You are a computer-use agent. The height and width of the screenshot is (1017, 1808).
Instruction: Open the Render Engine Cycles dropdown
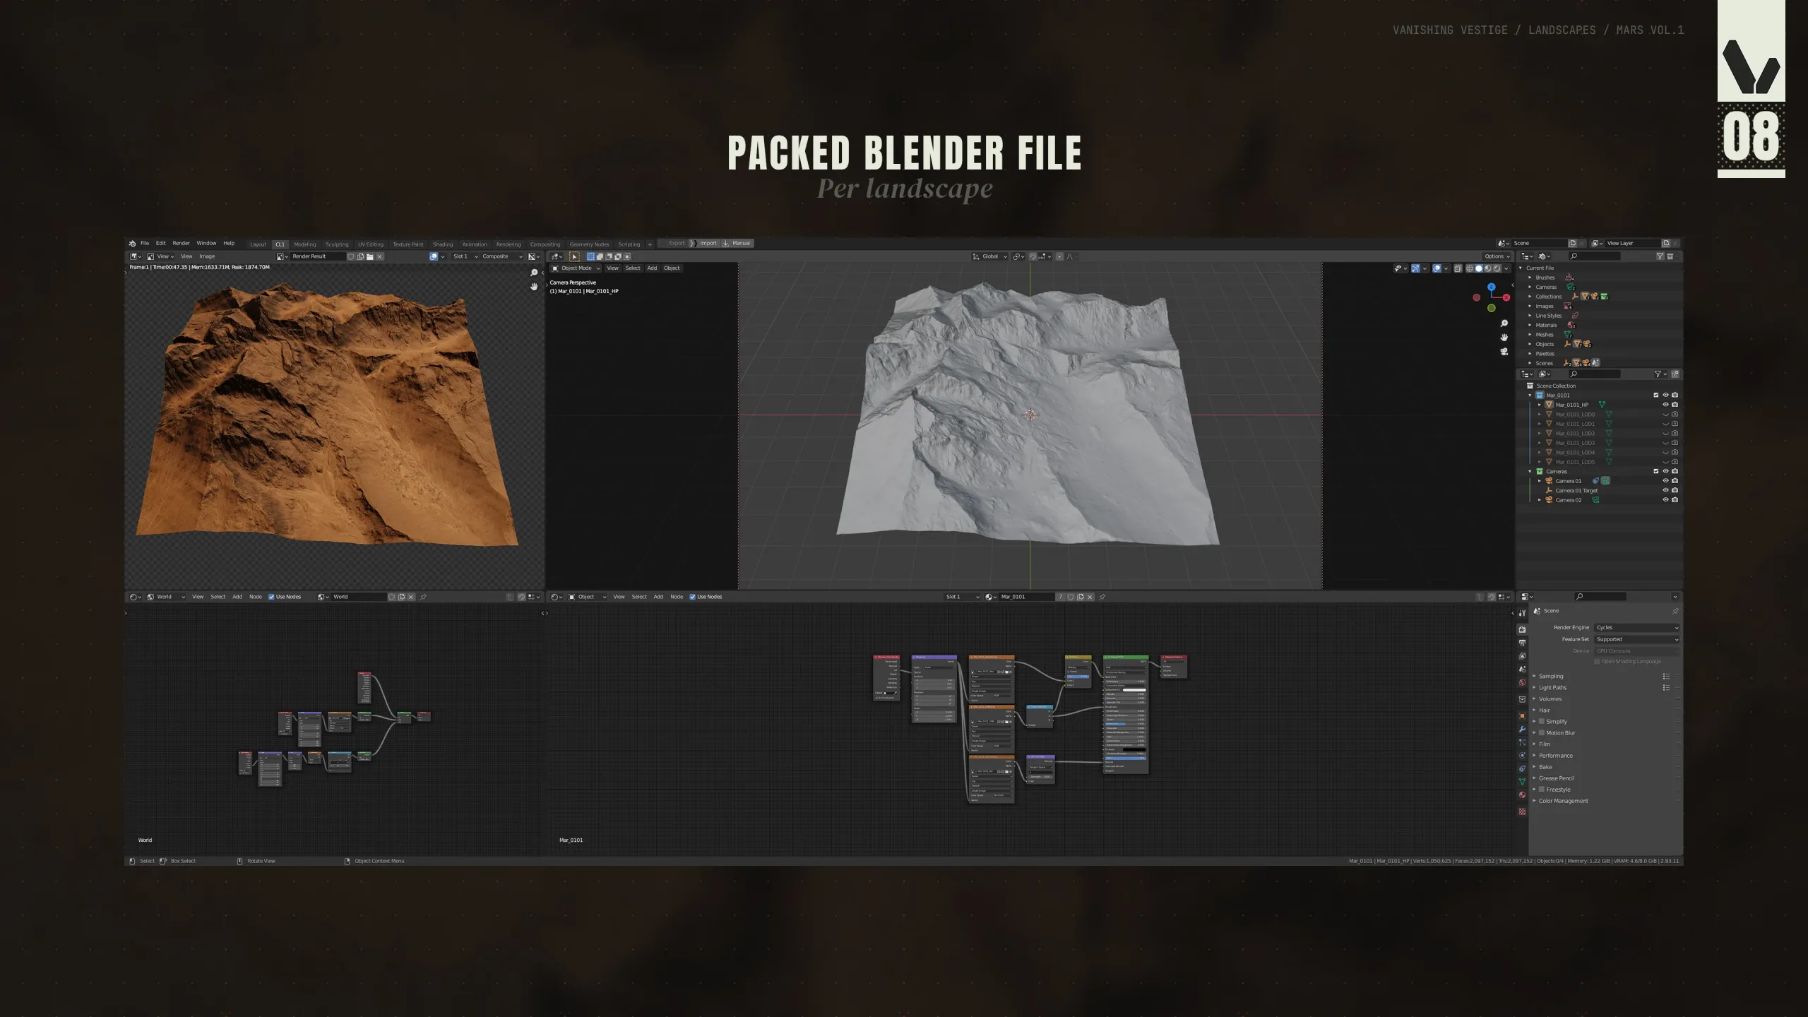click(1637, 628)
